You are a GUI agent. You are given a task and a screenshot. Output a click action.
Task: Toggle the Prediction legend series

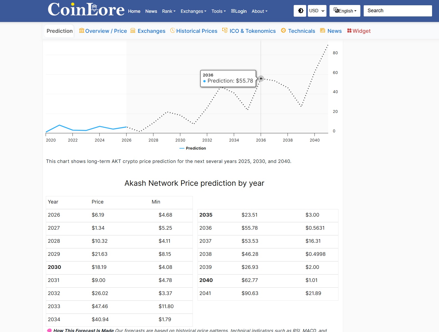(x=193, y=148)
